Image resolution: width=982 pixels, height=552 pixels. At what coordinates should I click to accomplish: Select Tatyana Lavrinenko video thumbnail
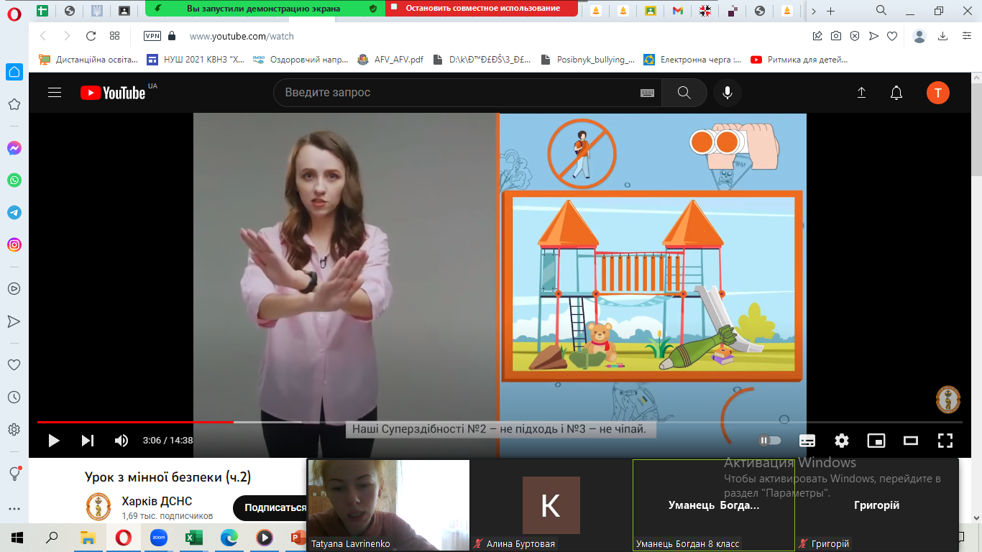tap(388, 505)
